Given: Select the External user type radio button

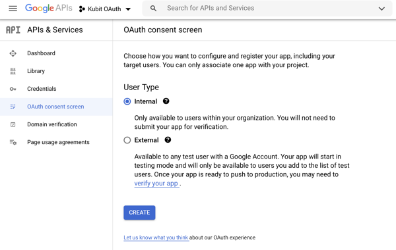Looking at the screenshot, I should click(127, 140).
